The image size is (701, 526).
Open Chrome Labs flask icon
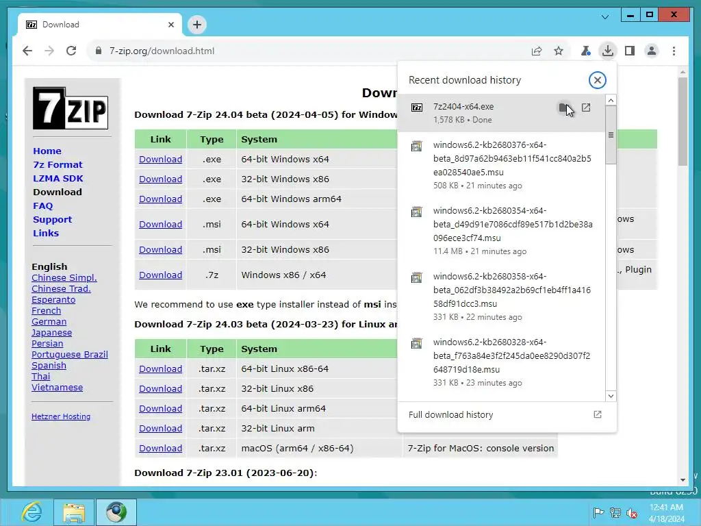point(586,51)
